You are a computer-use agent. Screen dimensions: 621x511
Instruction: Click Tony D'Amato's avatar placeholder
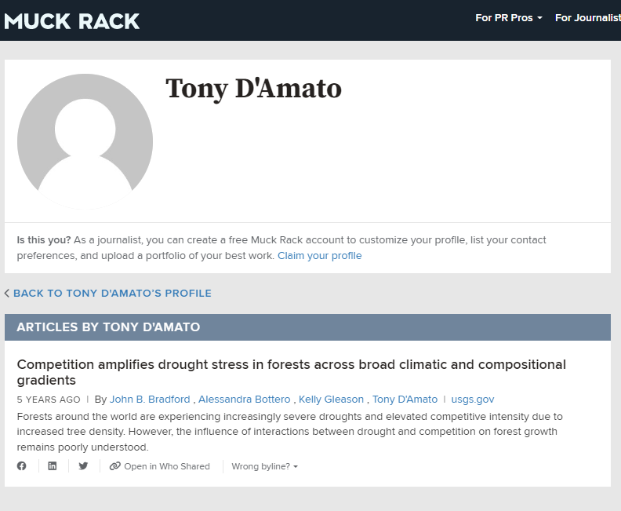85,141
